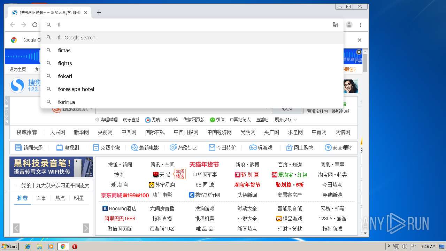The height and width of the screenshot is (251, 446).
Task: Switch to the 军事 news tab
Action: 41,198
